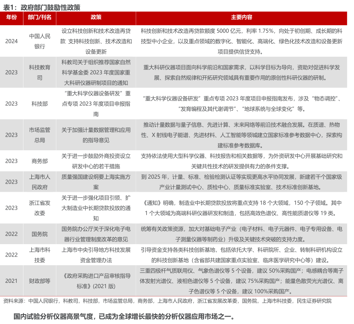Select the "主要内容" column header
This screenshot has width=354, height=324.
tap(241, 18)
